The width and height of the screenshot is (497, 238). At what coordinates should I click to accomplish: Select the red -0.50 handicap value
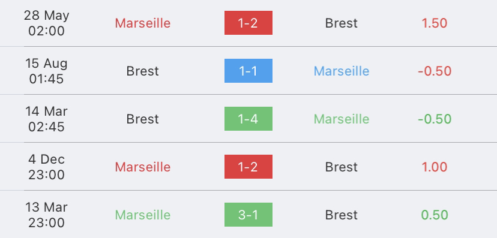[x=435, y=71]
